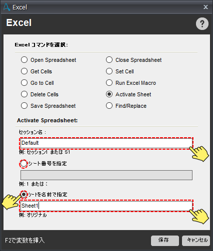The width and height of the screenshot is (213, 251).
Task: Click the キャンセル button
Action: pos(196,241)
